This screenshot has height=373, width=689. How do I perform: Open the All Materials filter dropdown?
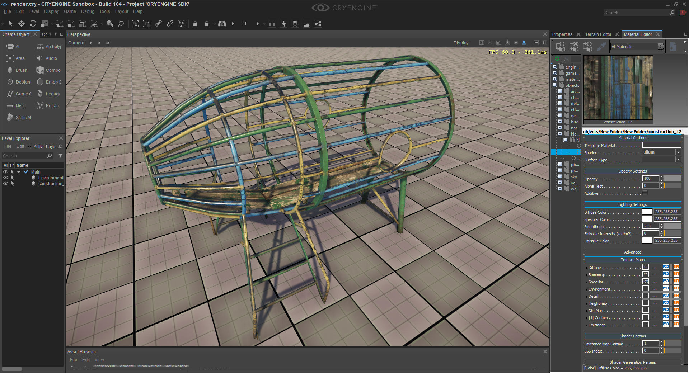click(637, 47)
